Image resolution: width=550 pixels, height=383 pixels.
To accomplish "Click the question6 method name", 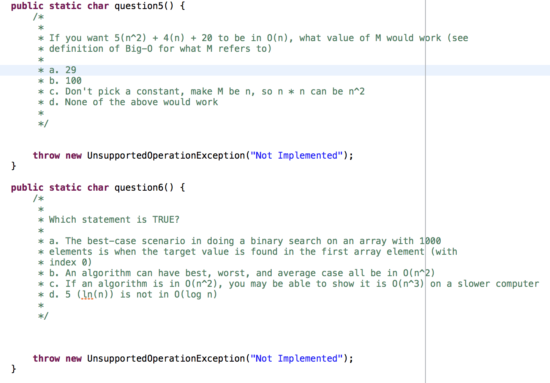I will coord(139,187).
